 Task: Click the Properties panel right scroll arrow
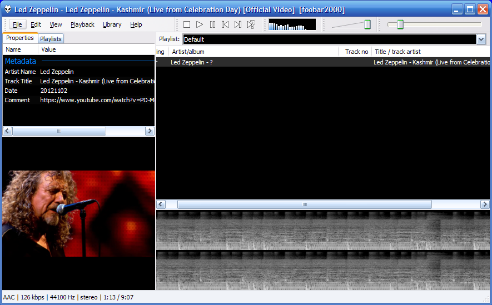click(x=150, y=131)
